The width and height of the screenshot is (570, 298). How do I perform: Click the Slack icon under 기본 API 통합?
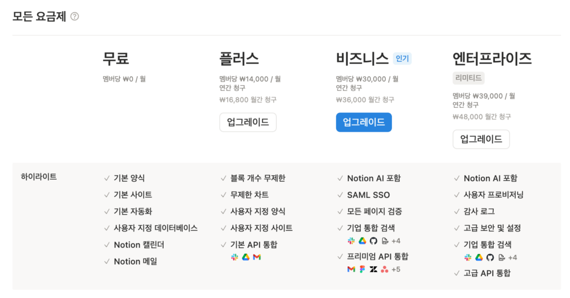click(234, 257)
